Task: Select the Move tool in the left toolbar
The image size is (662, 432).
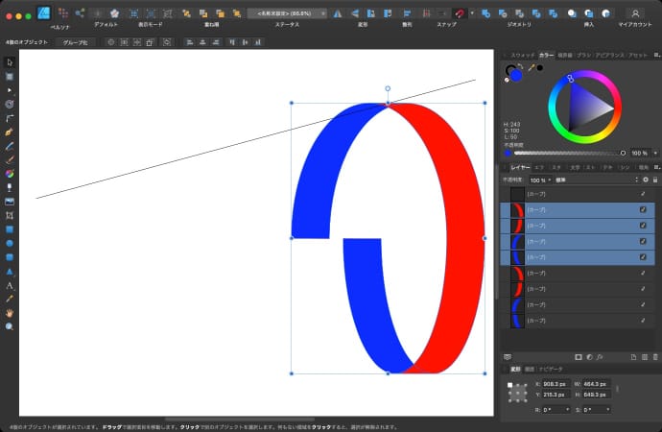Action: point(10,62)
